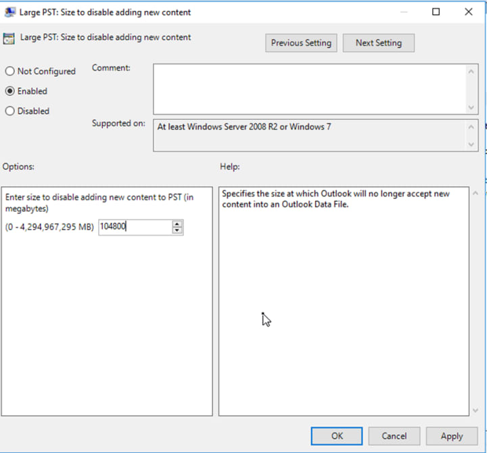Click the Cancel button
Screen dimensions: 487x453
coord(394,436)
